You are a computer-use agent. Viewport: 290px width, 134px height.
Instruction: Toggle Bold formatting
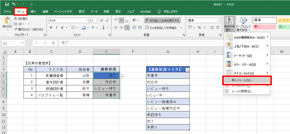51,27
